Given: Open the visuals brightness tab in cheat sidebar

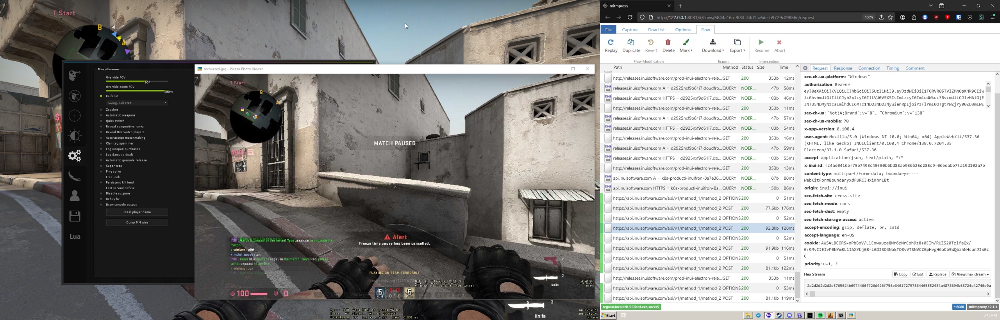Looking at the screenshot, I should pyautogui.click(x=75, y=136).
